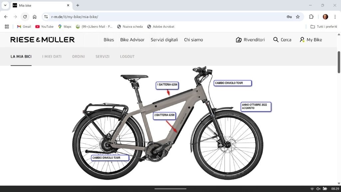Click the scrollbar down arrow
This screenshot has width=341, height=192.
tap(339, 183)
